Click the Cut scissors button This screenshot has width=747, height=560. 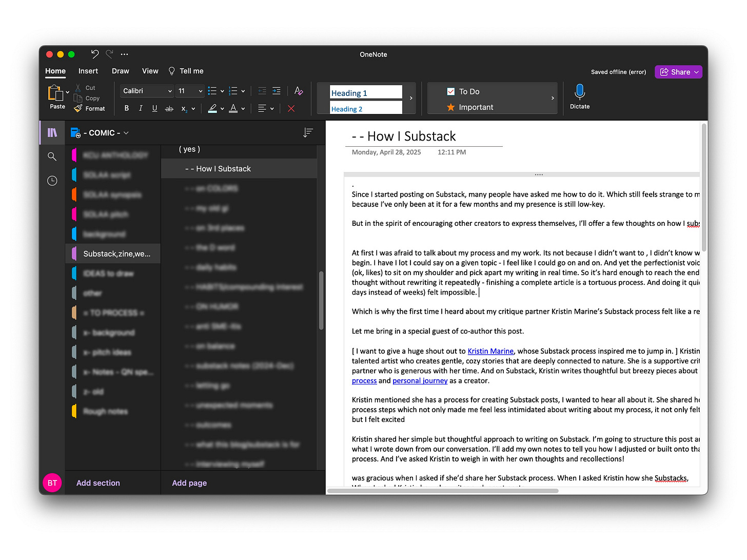coord(85,88)
